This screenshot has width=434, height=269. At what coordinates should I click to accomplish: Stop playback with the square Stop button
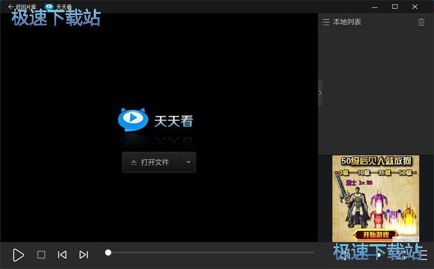point(41,255)
